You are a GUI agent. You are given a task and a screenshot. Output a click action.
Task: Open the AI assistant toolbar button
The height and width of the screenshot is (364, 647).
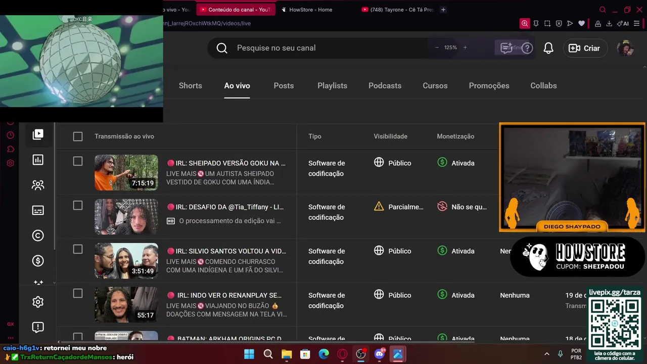pyautogui.click(x=623, y=23)
